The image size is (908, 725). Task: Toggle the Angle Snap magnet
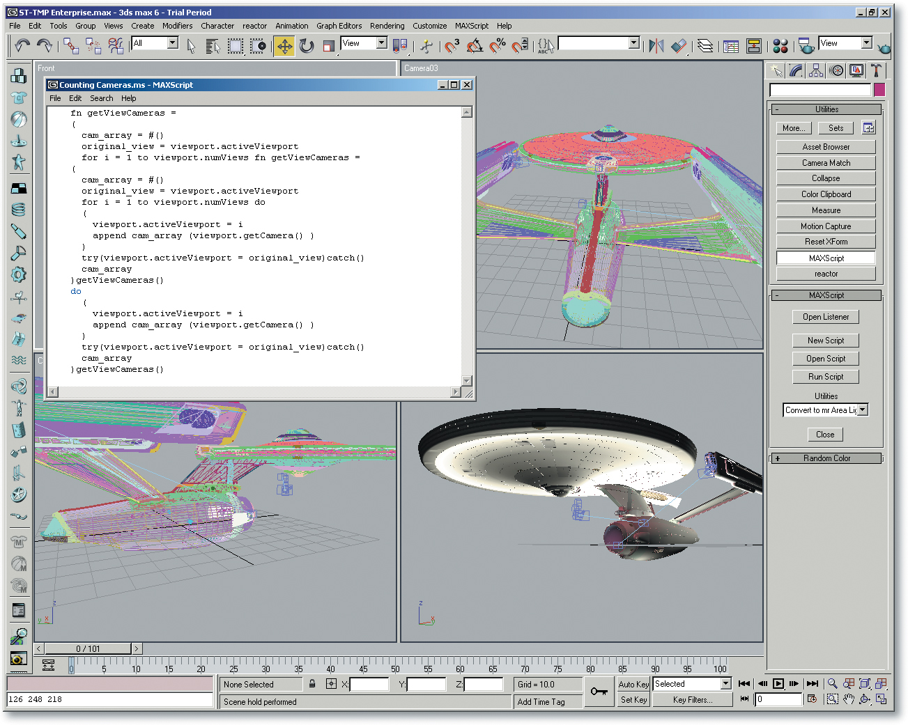point(475,46)
